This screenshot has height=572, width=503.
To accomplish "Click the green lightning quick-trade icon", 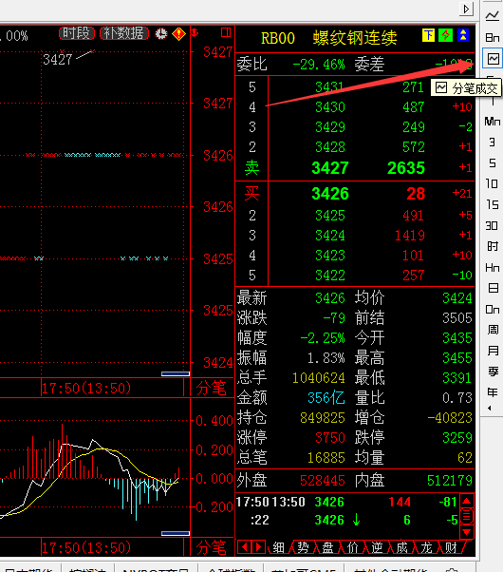I will (445, 35).
